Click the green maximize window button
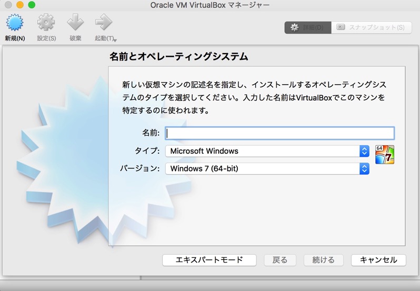This screenshot has height=291, width=420. (32, 5)
